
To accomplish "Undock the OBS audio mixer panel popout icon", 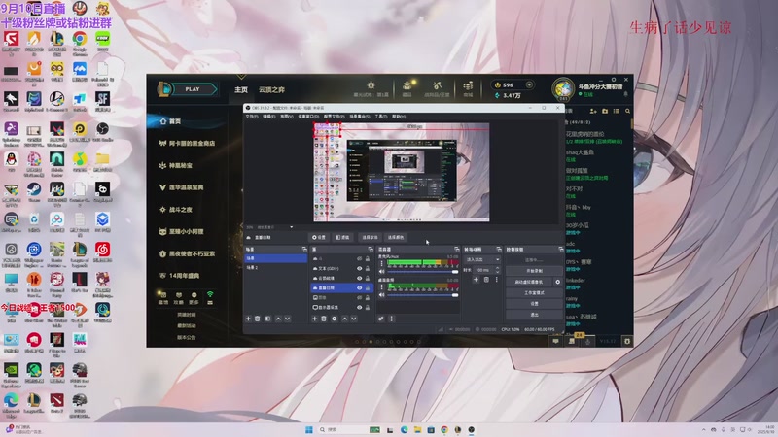I will point(456,250).
